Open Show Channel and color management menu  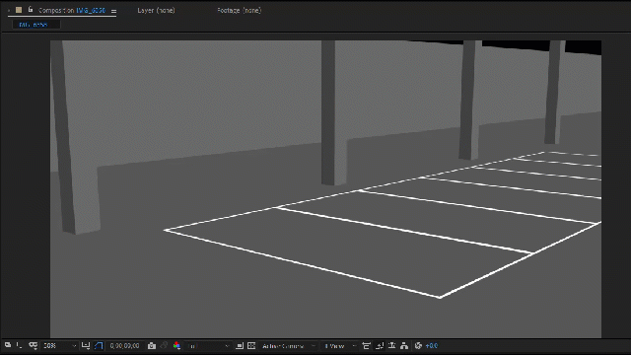[x=176, y=346]
